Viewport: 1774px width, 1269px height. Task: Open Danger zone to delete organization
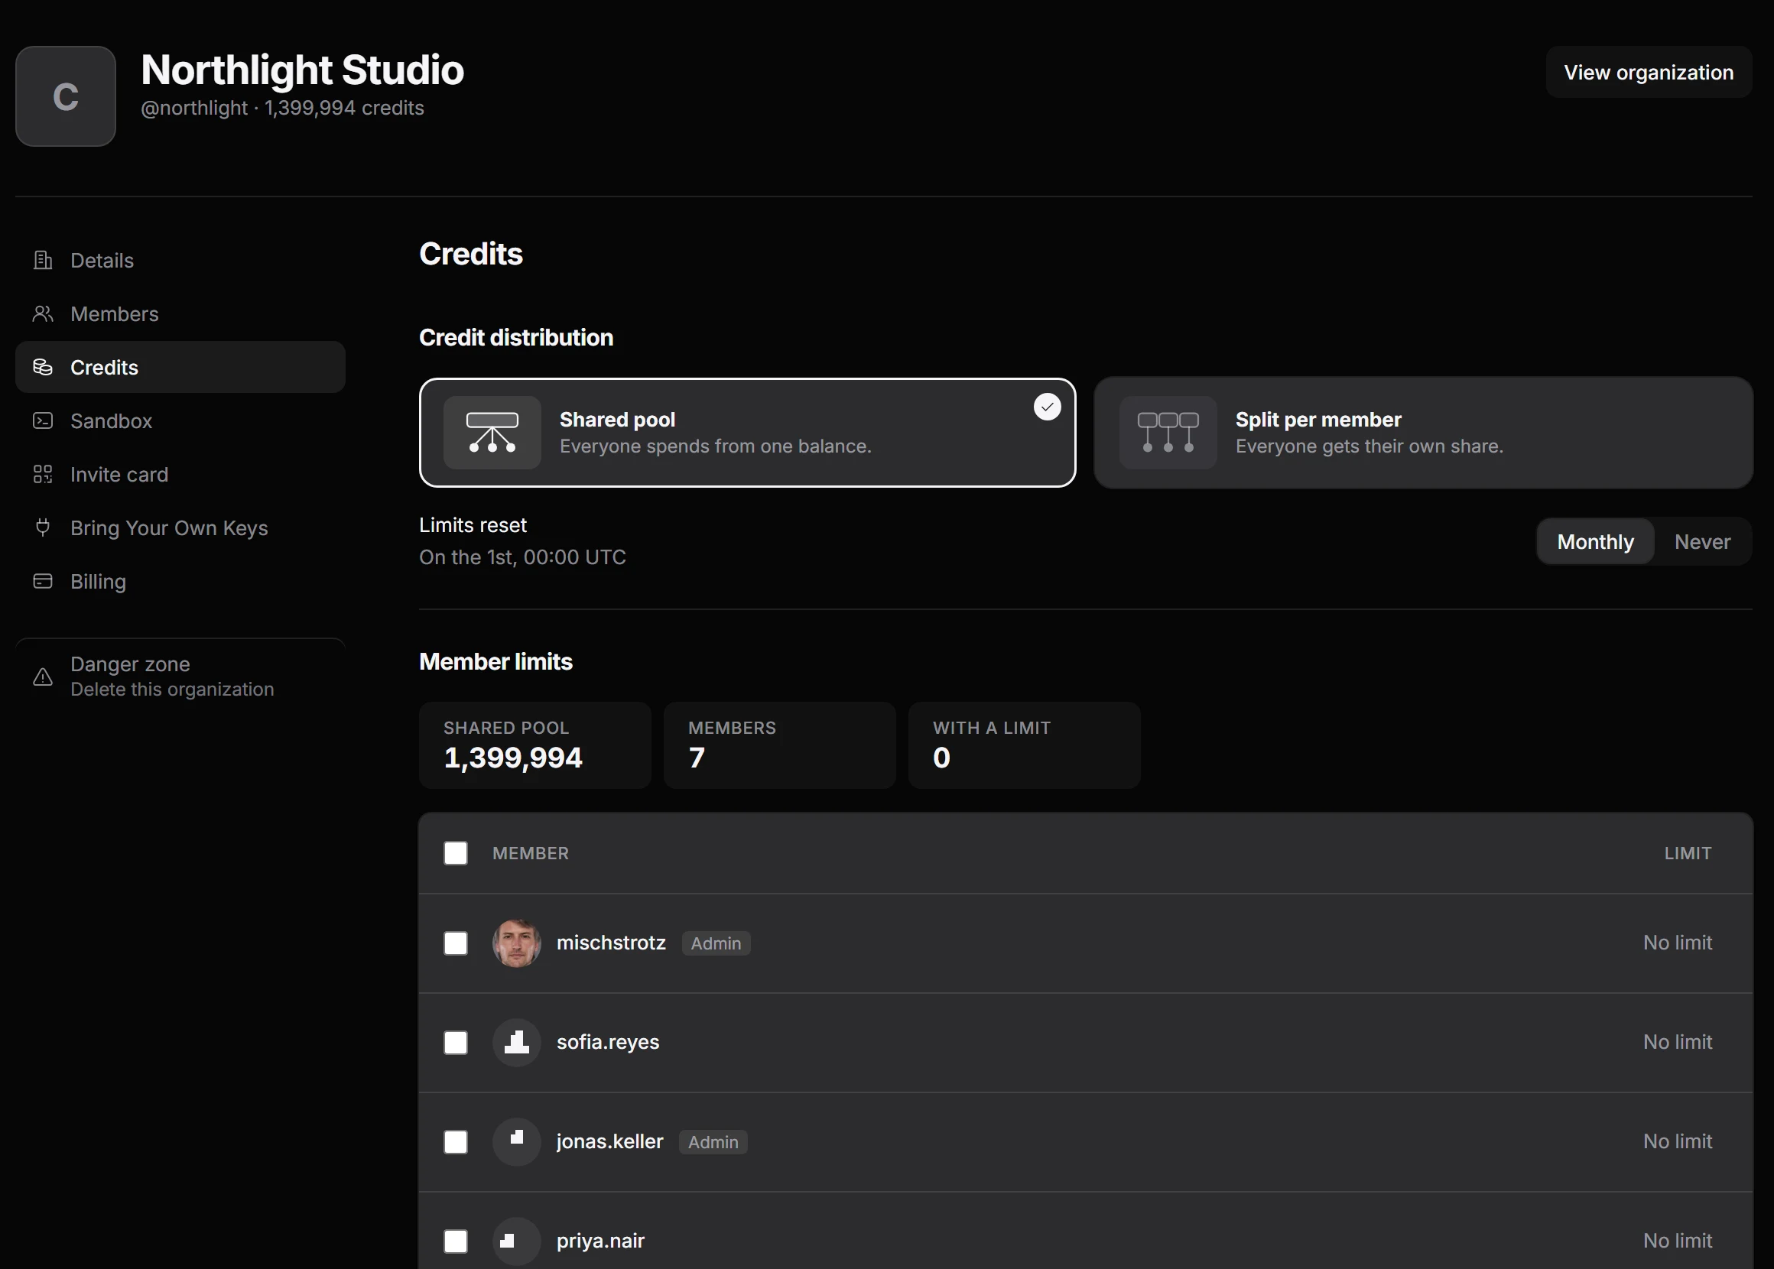[180, 677]
